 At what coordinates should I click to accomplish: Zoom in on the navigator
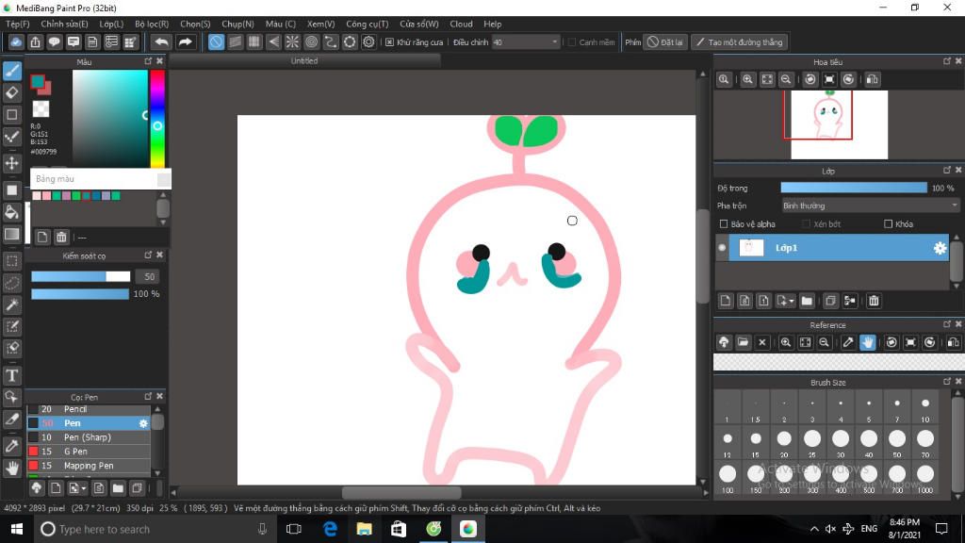tap(747, 79)
